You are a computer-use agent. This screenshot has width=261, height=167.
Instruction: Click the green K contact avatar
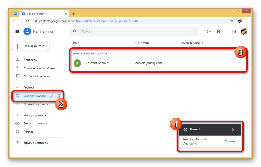pyautogui.click(x=77, y=63)
